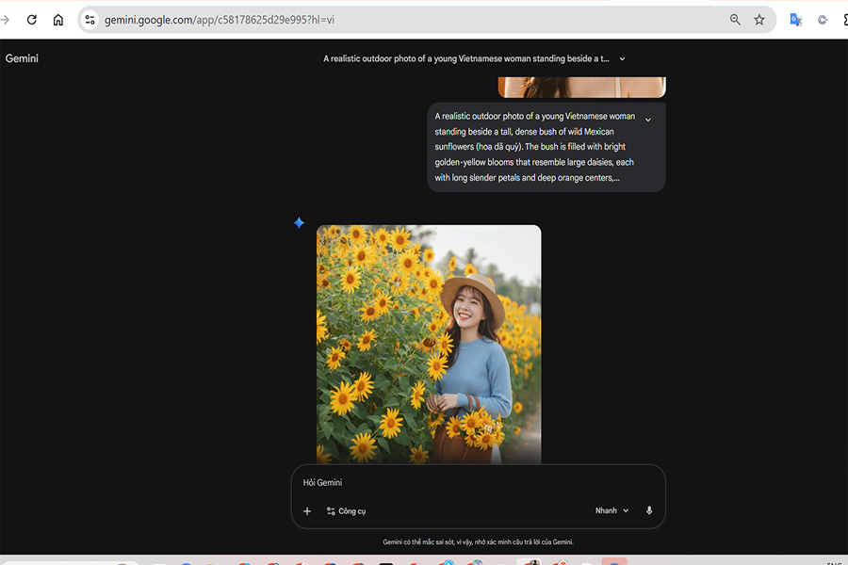
Task: Bookmark this page with the star icon
Action: click(759, 20)
